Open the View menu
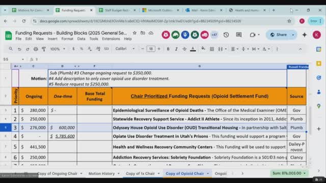The width and height of the screenshot is (326, 183). (40, 39)
